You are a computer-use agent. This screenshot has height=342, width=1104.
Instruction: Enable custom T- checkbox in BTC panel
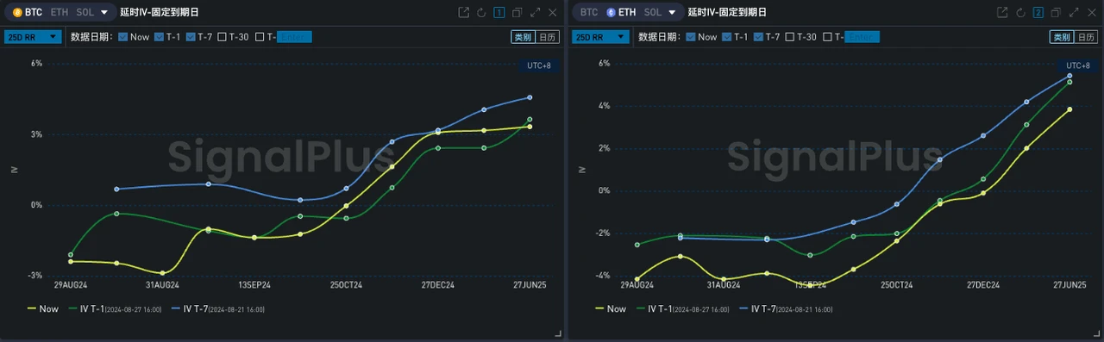click(x=260, y=37)
